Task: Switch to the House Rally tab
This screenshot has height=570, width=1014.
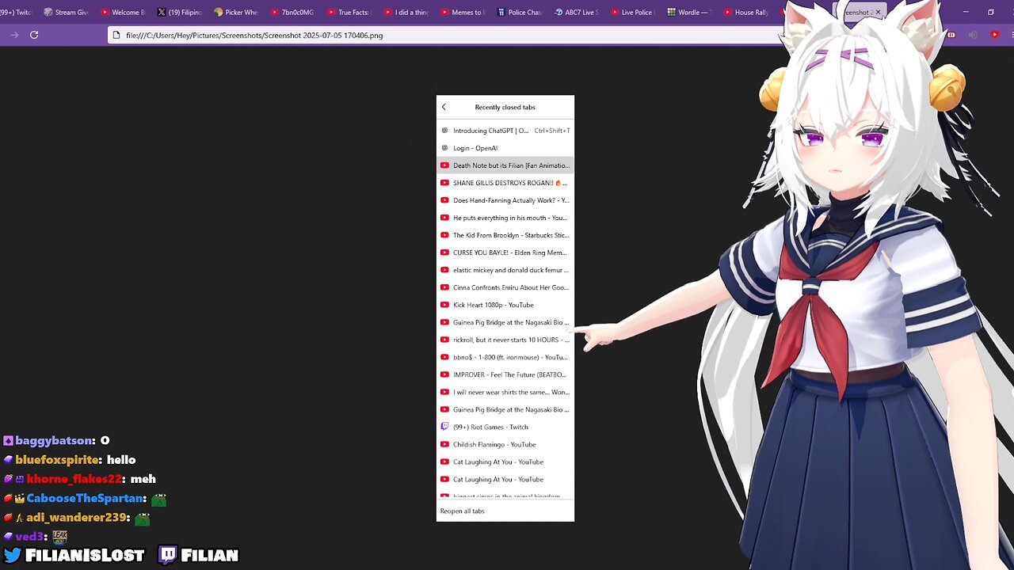Action: point(745,12)
